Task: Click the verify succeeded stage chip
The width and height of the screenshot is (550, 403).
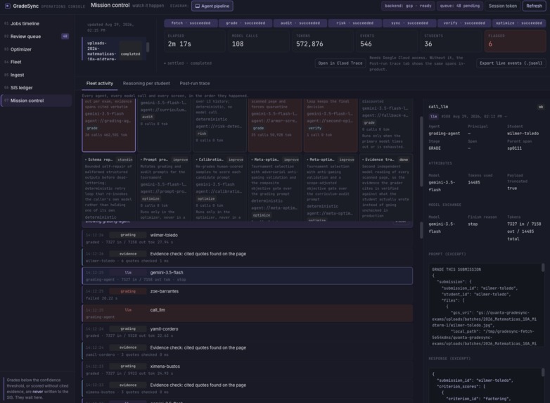Action: (464, 23)
